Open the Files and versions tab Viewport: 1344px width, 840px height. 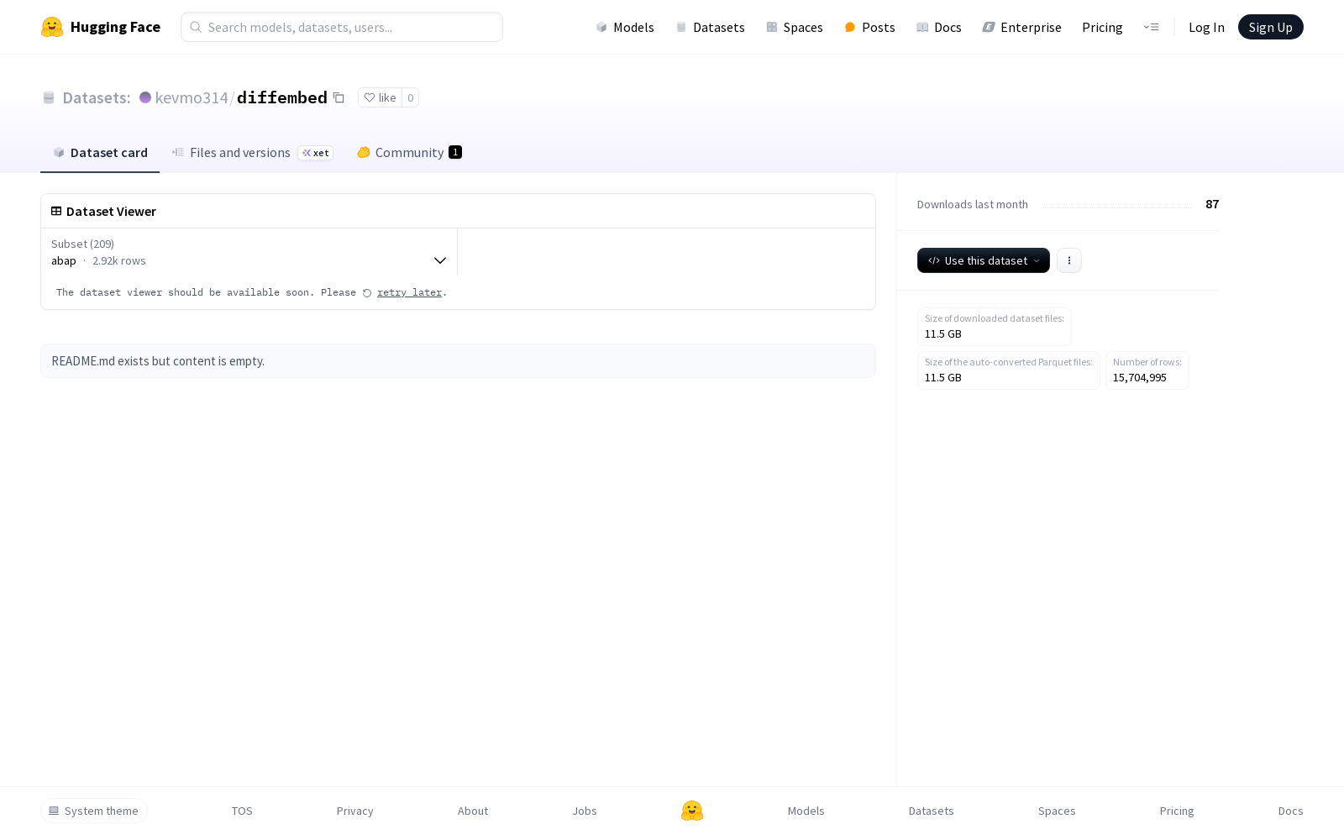[253, 152]
